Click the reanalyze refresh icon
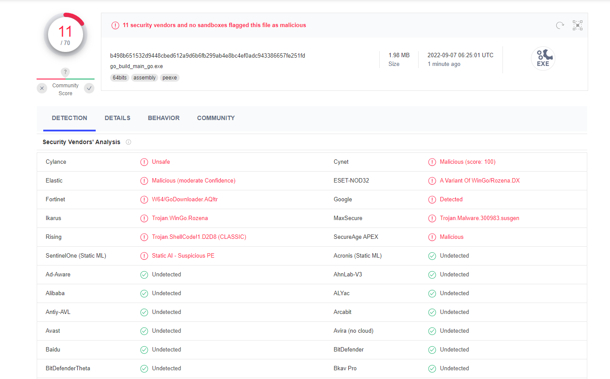The height and width of the screenshot is (379, 610). pos(560,25)
